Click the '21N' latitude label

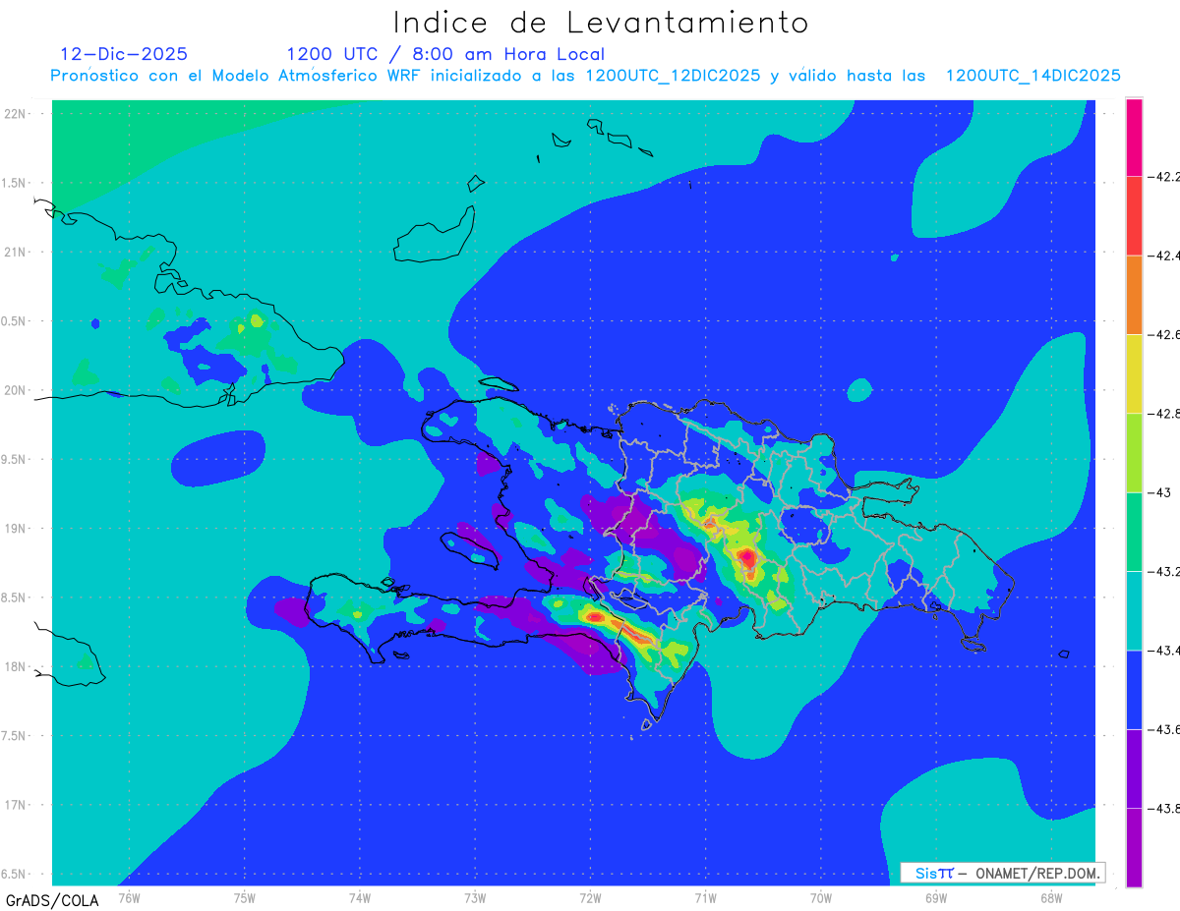pyautogui.click(x=17, y=253)
